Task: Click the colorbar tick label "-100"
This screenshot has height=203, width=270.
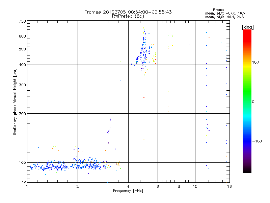Action: [x=257, y=141]
